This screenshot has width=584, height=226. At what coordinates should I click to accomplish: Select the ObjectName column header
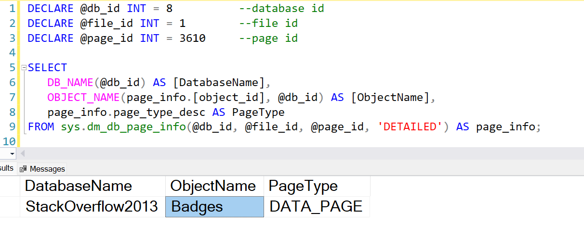(214, 186)
